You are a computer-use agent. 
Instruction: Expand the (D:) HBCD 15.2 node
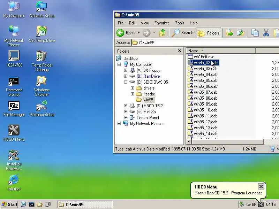click(x=126, y=106)
